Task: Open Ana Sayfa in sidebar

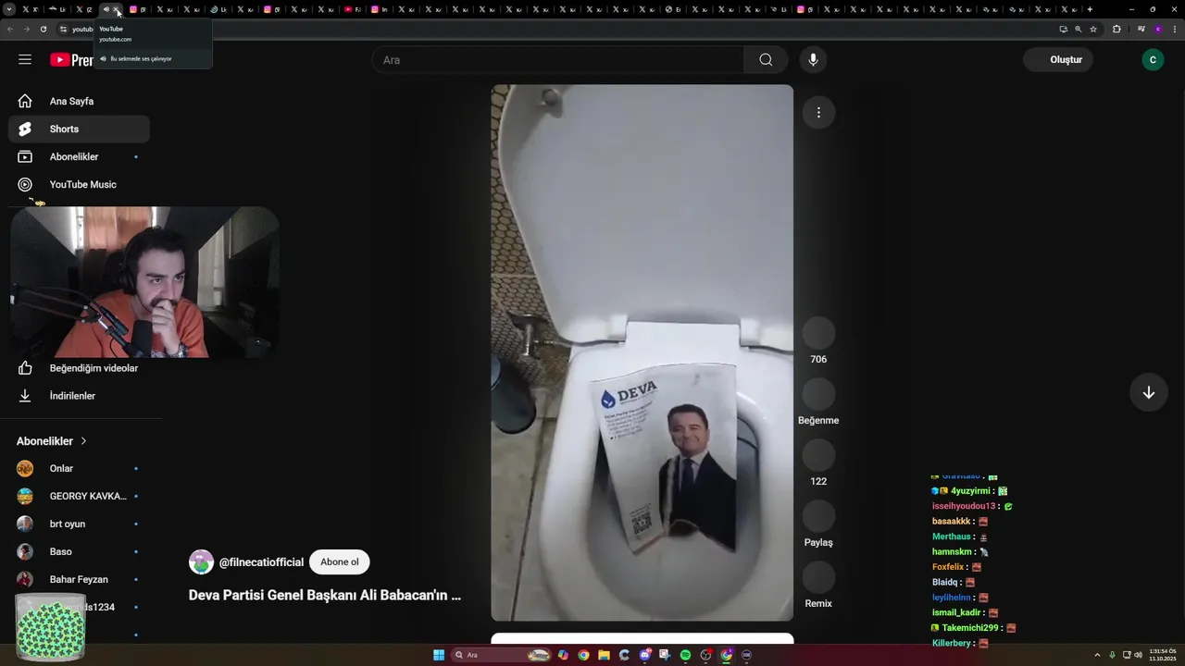Action: [x=79, y=101]
